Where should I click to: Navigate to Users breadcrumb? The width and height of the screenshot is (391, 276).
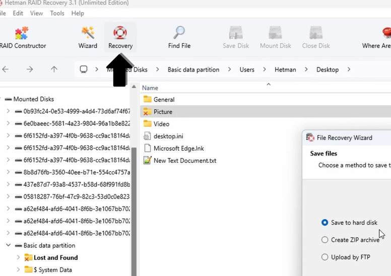(247, 70)
